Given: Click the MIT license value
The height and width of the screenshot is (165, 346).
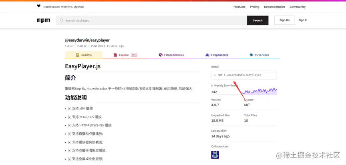Looking at the screenshot, I should [247, 105].
